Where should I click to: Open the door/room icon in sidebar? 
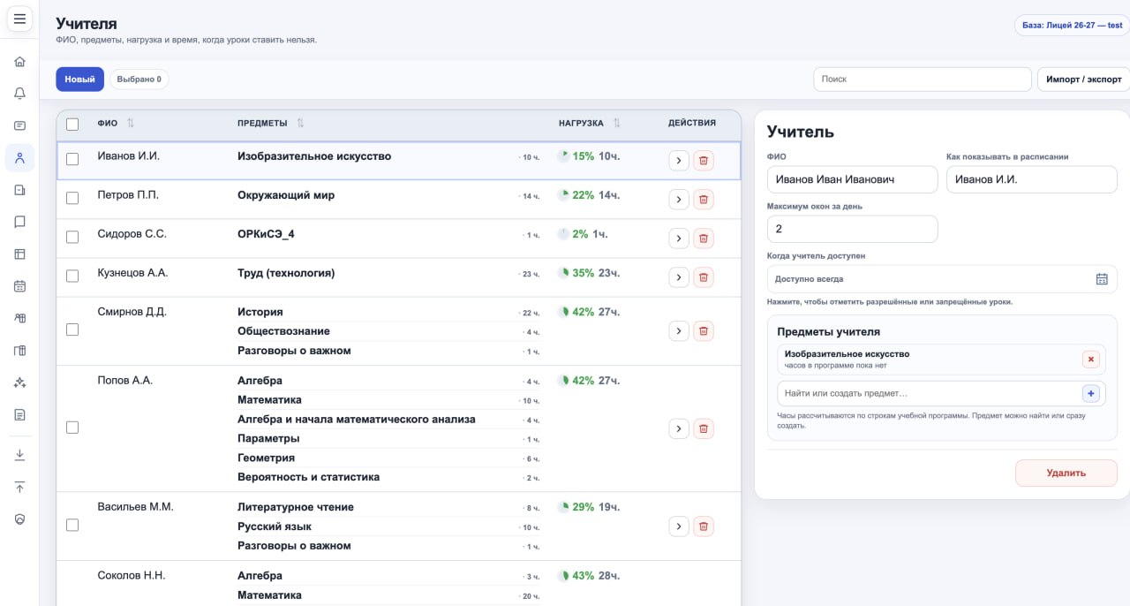[19, 190]
